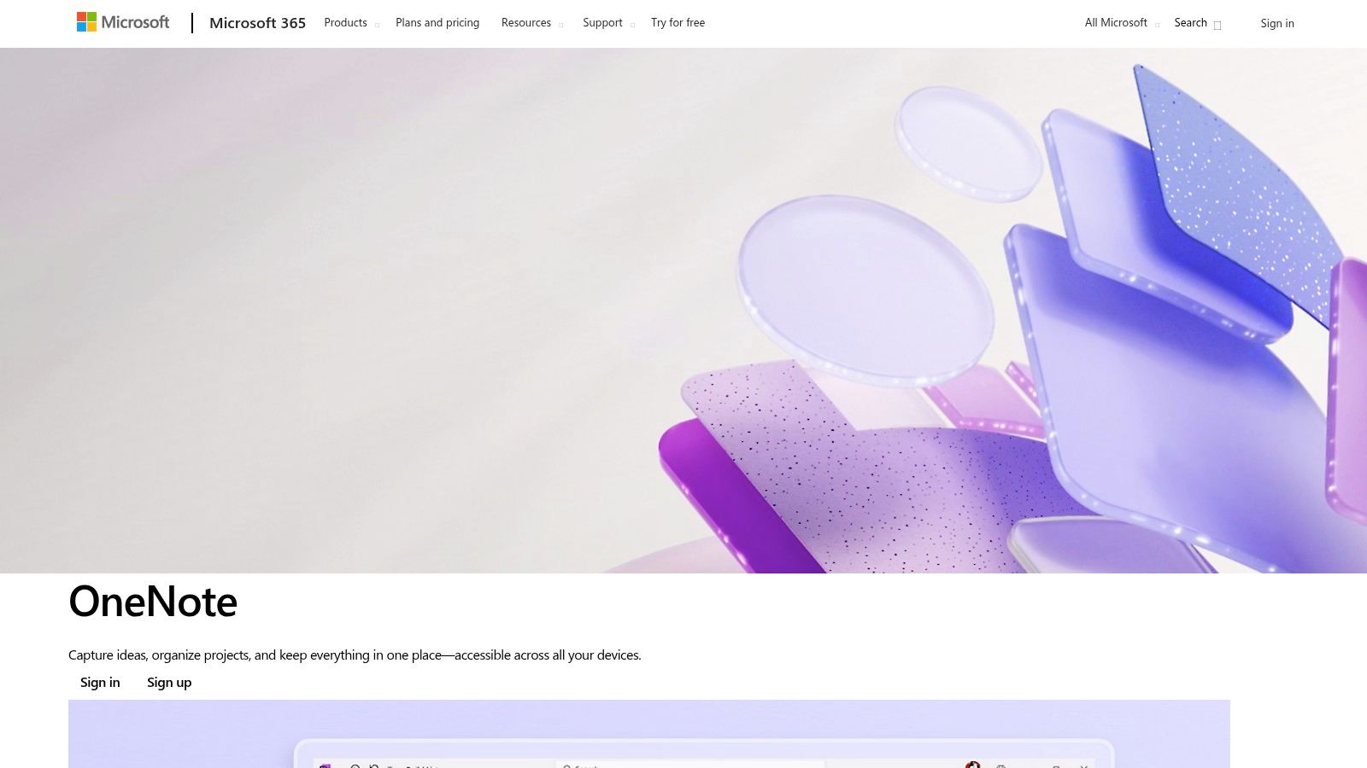Click Sign in below the OneNote description
The width and height of the screenshot is (1367, 768).
(x=100, y=682)
